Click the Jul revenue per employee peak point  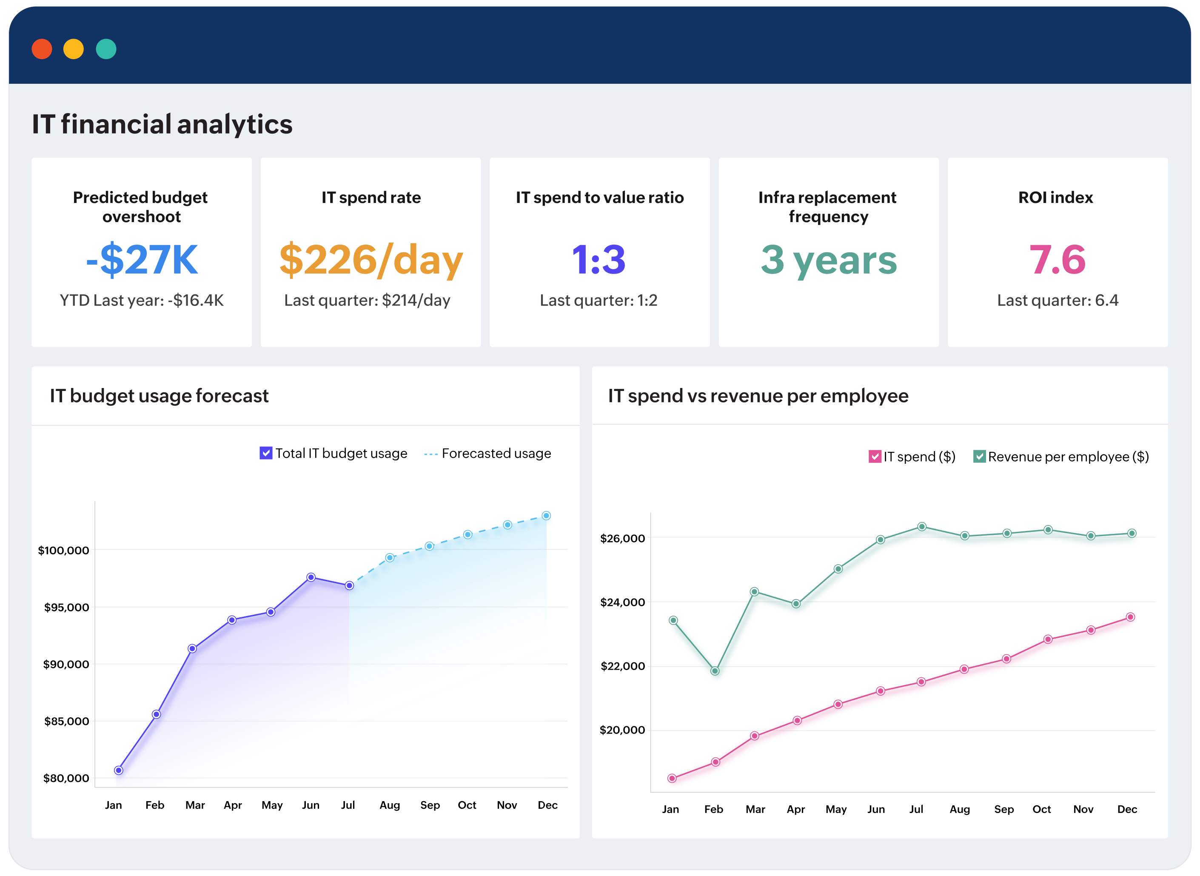[922, 527]
